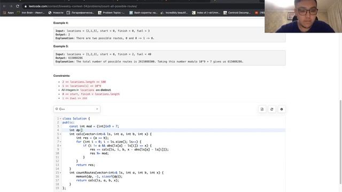Reset code with the refresh icon
Image resolution: width=342 pixels, height=192 pixels.
click(272, 109)
